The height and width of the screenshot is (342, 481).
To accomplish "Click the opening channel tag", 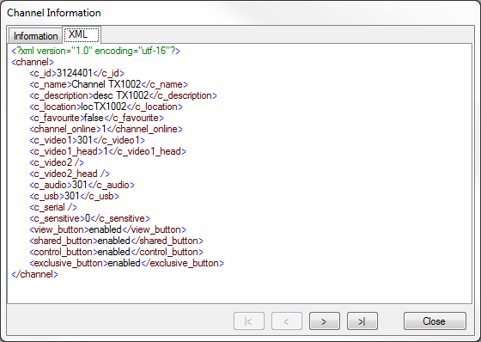I will click(x=33, y=62).
